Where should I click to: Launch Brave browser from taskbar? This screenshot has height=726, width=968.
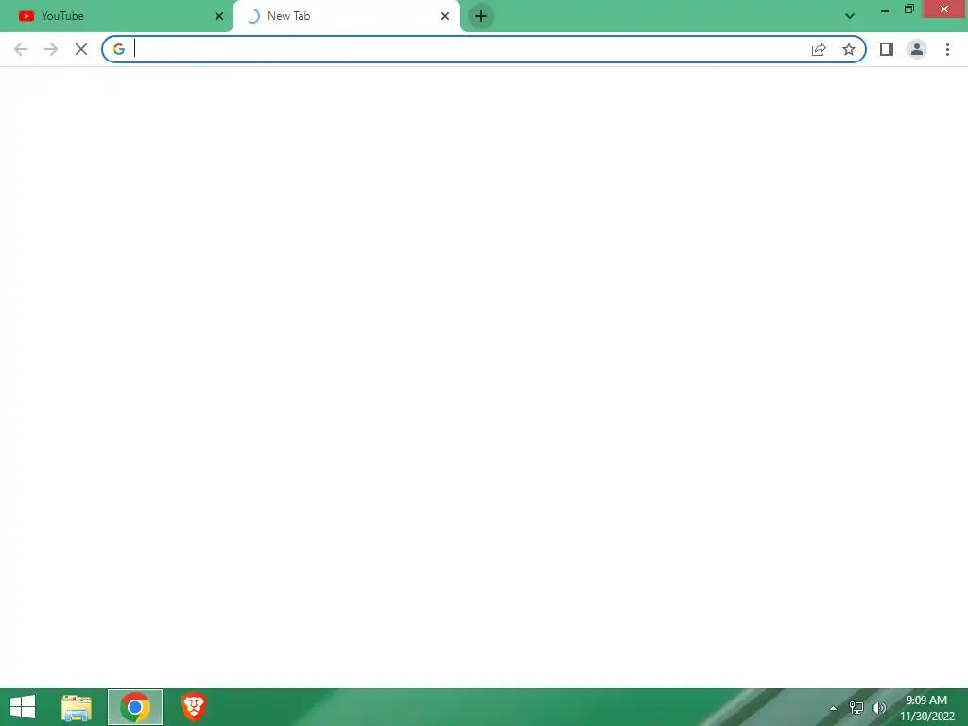click(x=194, y=707)
